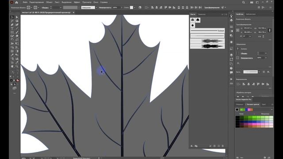Click the Opacity label in control bar
Image resolution: width=283 pixels, height=159 pixels.
[105, 8]
